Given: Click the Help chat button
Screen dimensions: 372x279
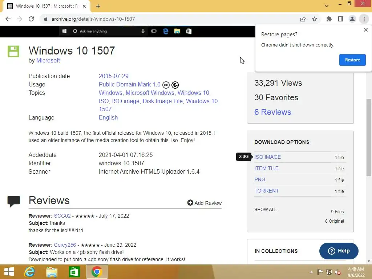Looking at the screenshot, I should (x=339, y=251).
